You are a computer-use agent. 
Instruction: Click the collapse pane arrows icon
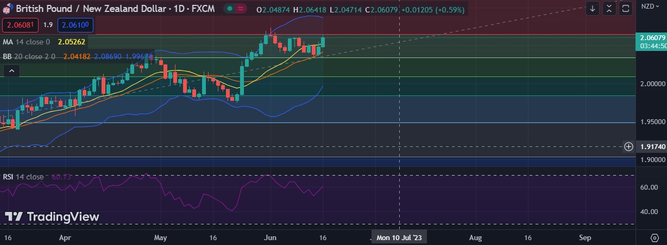tap(609, 9)
